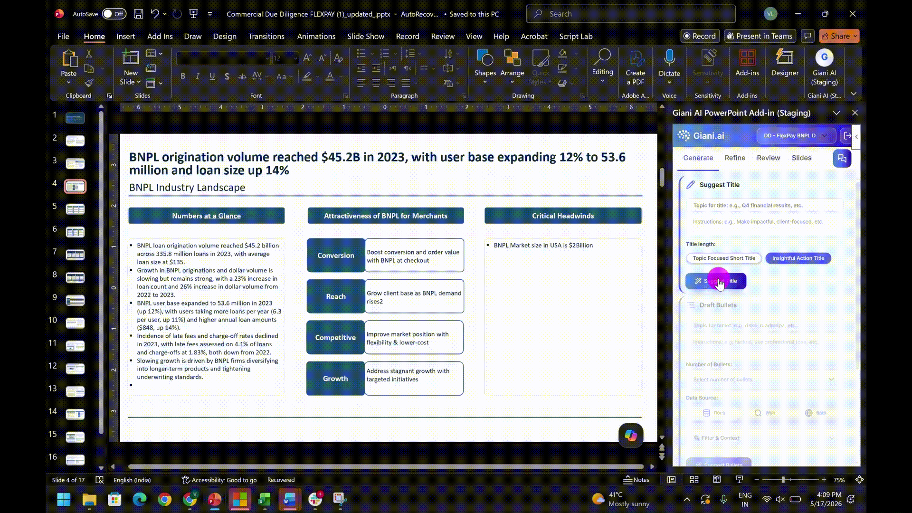Click the Save icon in title bar

138,14
